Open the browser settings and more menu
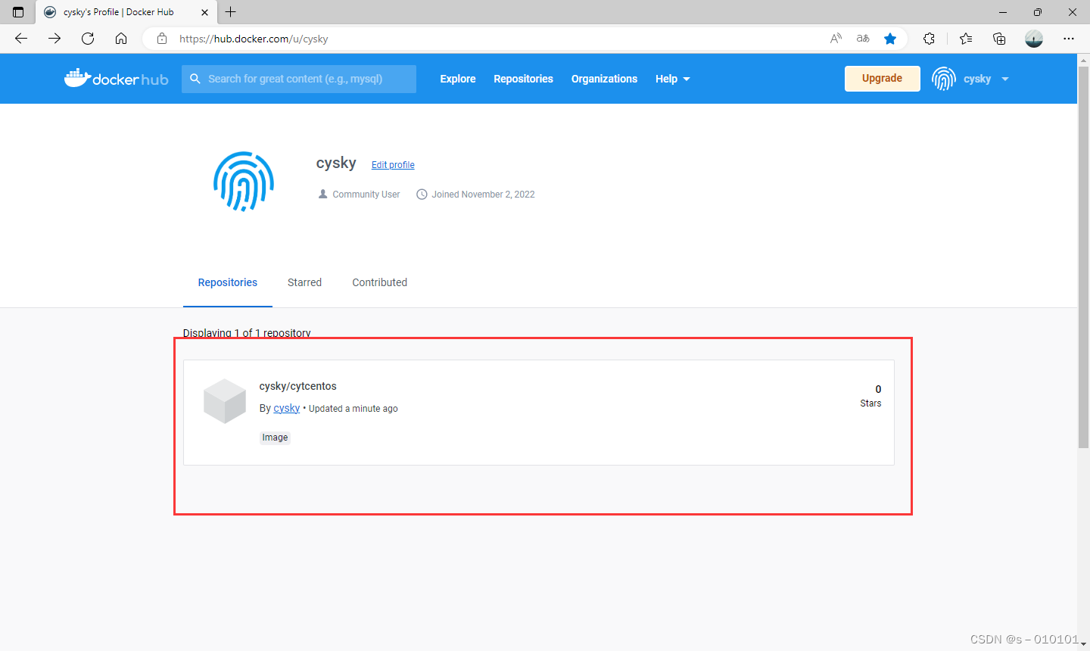1090x651 pixels. (1069, 39)
